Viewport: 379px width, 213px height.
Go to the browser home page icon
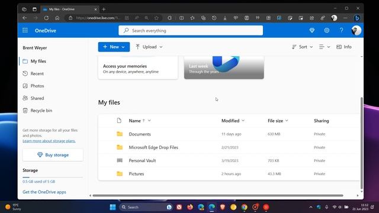tap(57, 18)
